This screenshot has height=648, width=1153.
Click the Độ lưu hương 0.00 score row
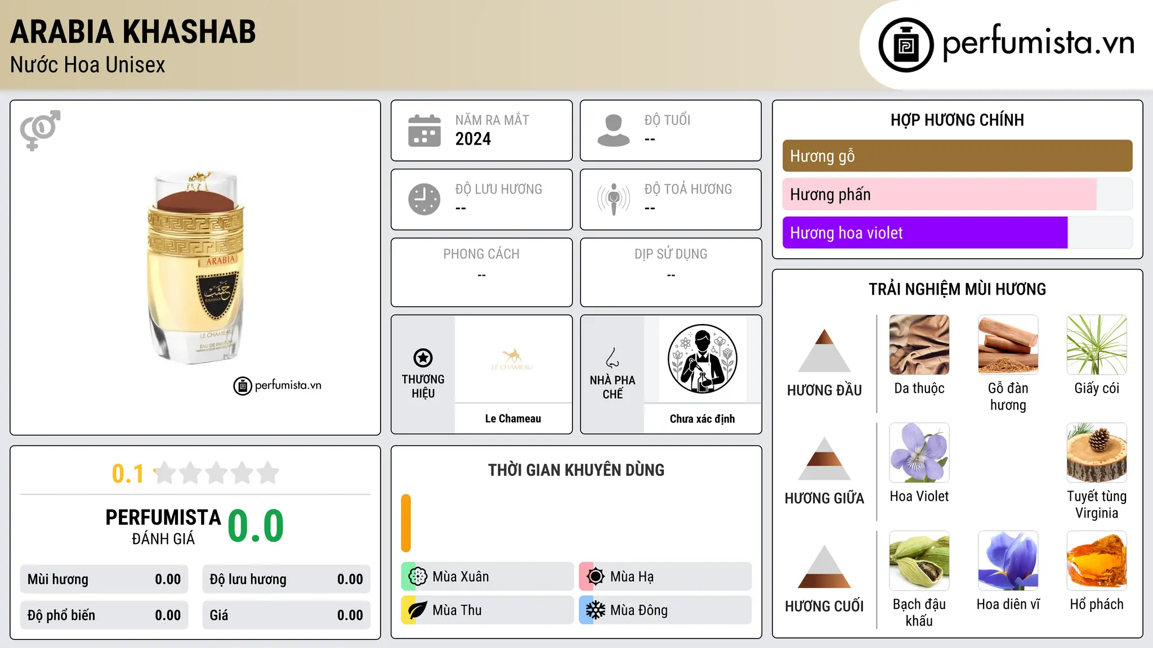pyautogui.click(x=286, y=579)
